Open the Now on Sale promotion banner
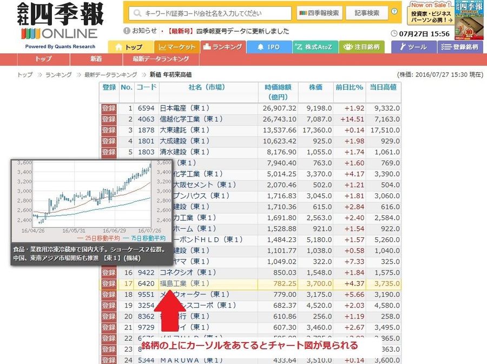 431,14
